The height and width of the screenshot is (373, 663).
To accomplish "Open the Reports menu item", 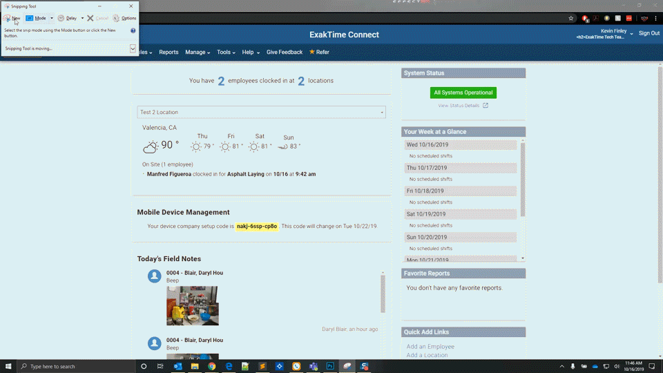I will point(169,52).
